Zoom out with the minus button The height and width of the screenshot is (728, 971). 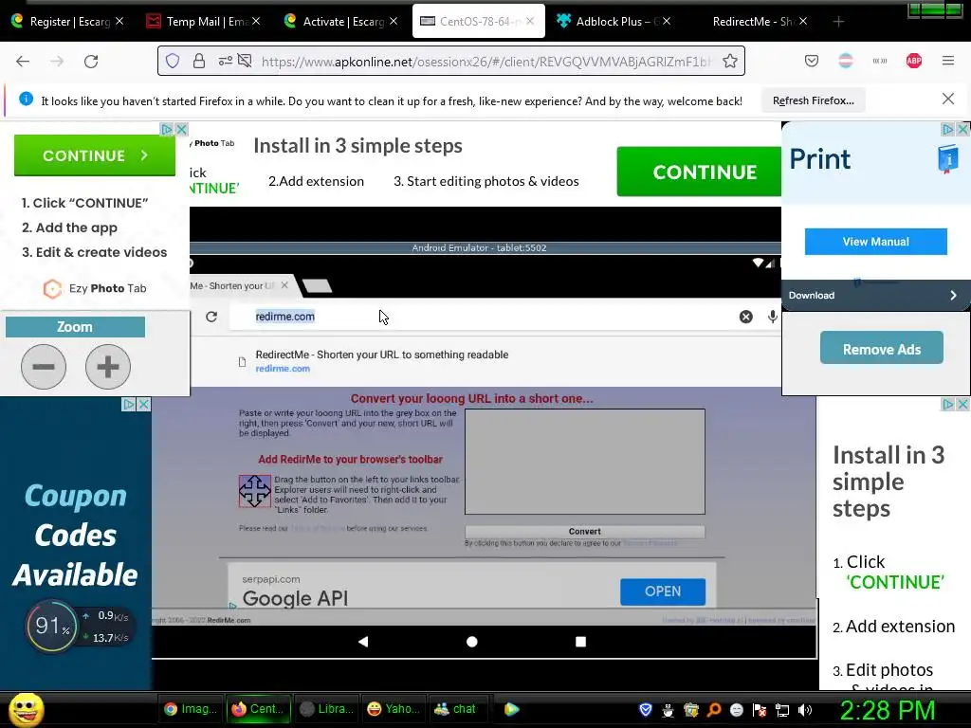point(44,367)
